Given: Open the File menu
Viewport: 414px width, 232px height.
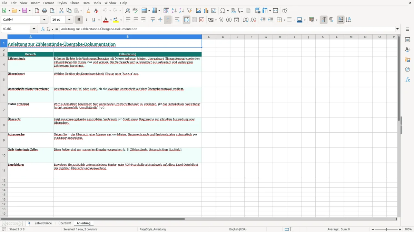Looking at the screenshot, I should (x=4, y=3).
